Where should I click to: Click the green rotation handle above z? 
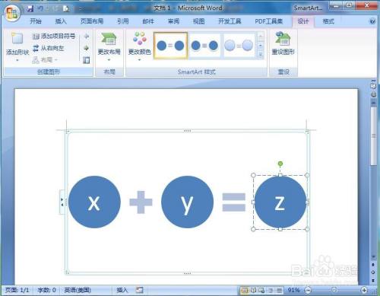coord(280,164)
